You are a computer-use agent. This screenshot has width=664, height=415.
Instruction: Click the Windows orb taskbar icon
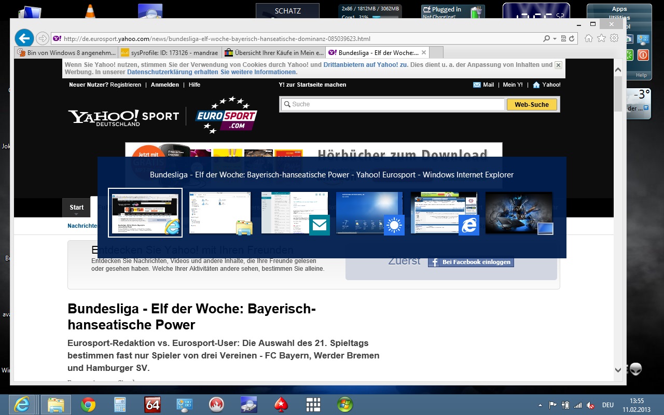(345, 405)
